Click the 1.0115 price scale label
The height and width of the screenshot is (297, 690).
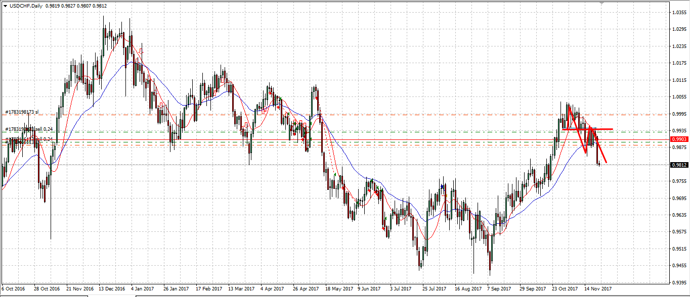[x=679, y=80]
